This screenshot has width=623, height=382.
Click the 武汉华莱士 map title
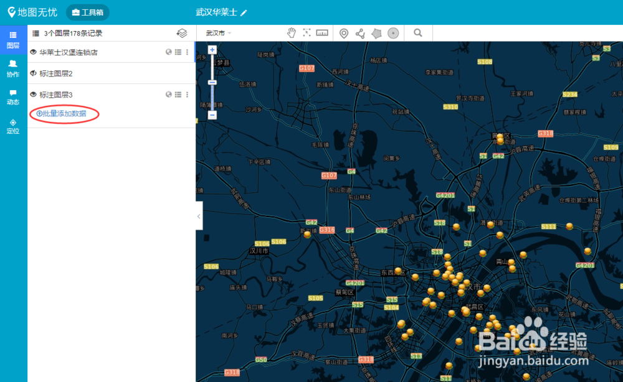pyautogui.click(x=217, y=12)
